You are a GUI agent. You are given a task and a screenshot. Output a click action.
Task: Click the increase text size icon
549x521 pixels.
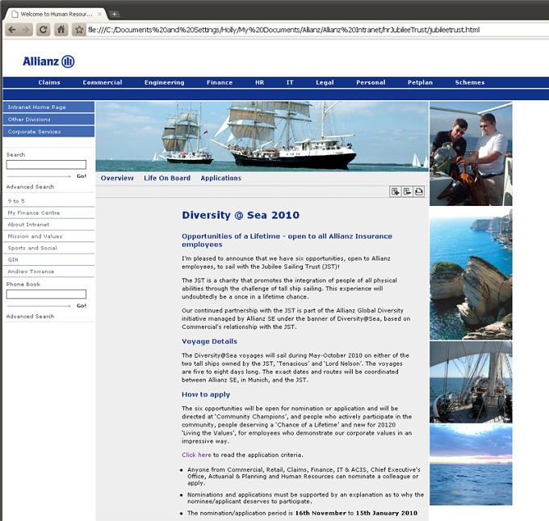tap(396, 191)
